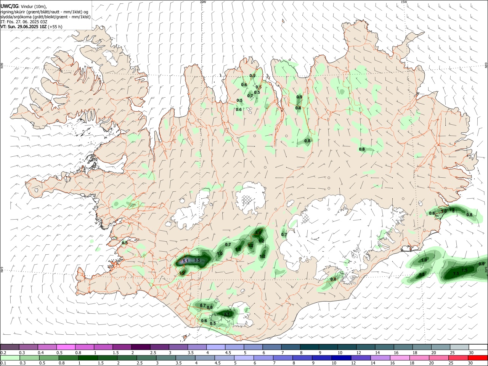Click the 20W longitude label at the top

(203, 2)
